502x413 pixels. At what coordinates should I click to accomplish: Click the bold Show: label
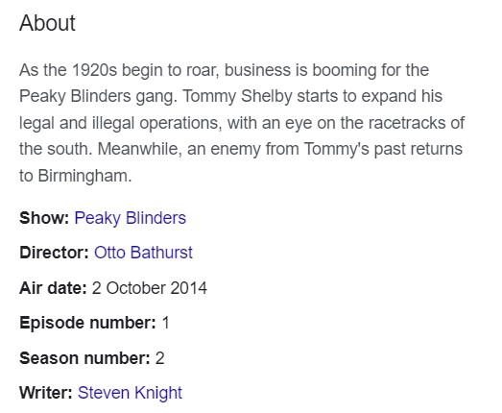[x=44, y=218]
